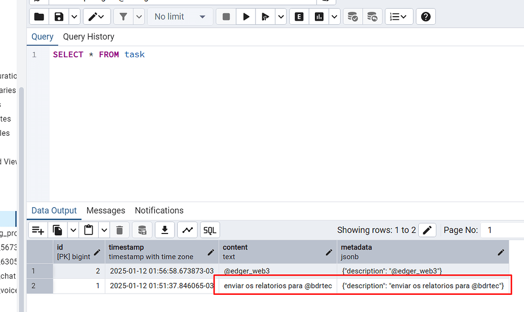Add a new row to results

tap(37, 229)
